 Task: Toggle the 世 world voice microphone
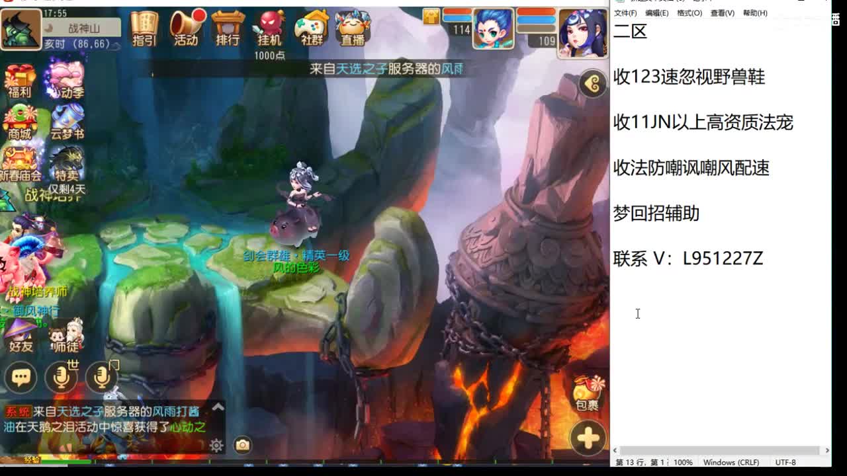[x=62, y=377]
